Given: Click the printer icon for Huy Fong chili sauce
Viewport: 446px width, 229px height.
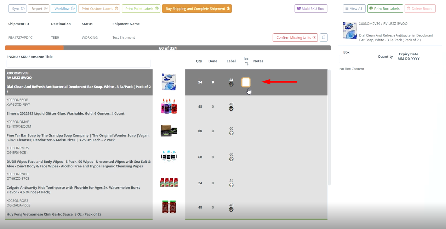Looking at the screenshot, I should (x=231, y=210).
